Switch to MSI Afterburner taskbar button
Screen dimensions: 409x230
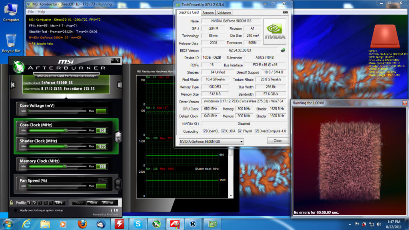click(x=156, y=224)
